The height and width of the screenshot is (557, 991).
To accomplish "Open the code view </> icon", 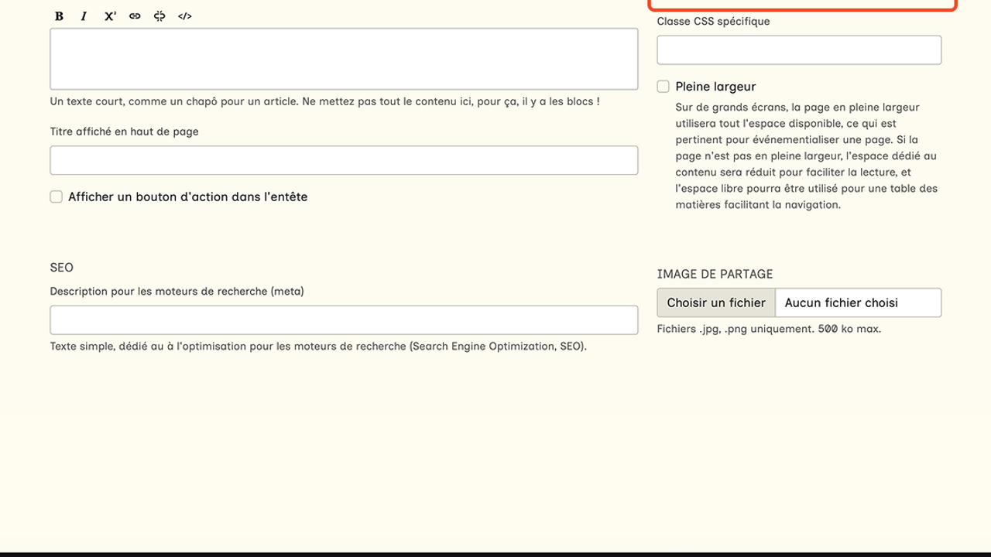I will 184,16.
